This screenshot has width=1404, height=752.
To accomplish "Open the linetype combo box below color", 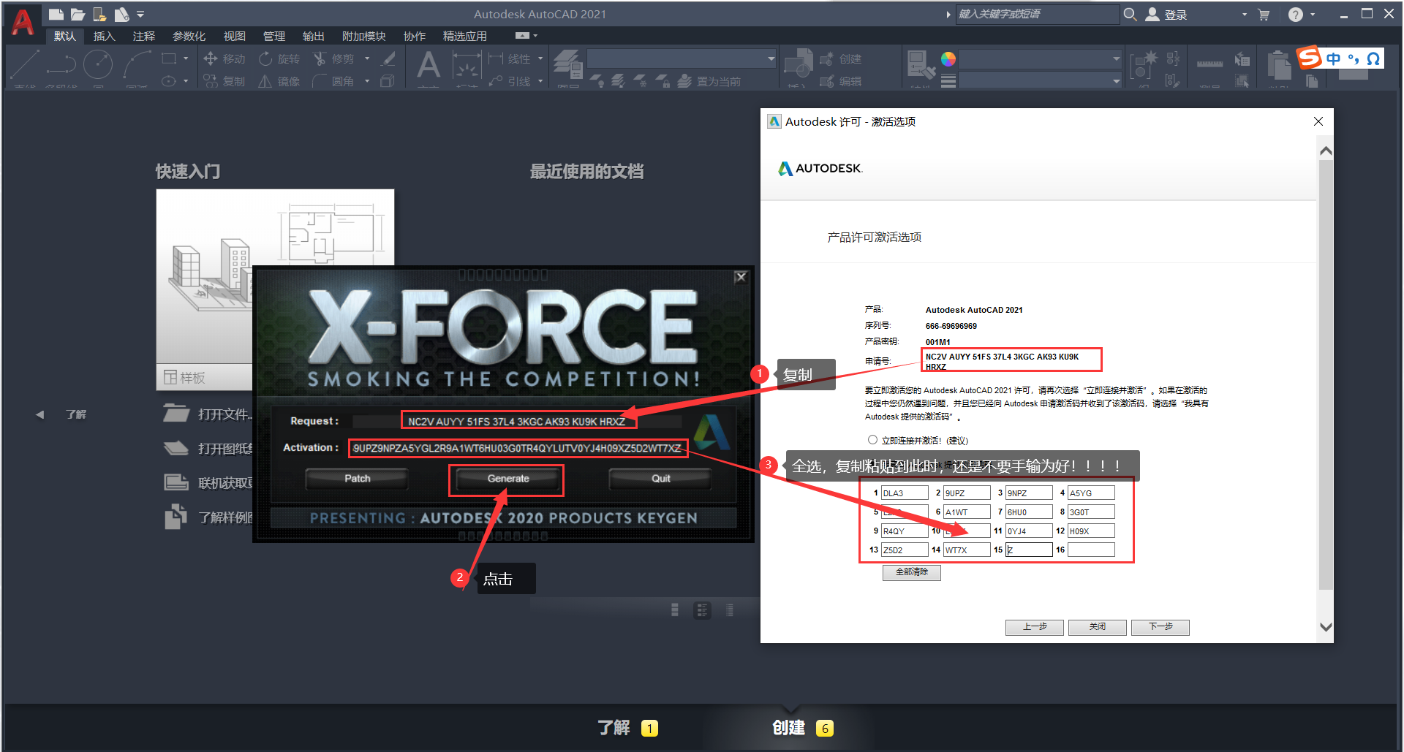I will pyautogui.click(x=1040, y=80).
